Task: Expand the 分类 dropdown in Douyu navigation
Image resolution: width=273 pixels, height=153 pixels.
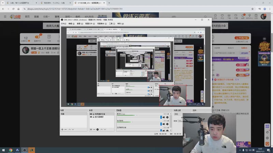Action: coord(46,17)
